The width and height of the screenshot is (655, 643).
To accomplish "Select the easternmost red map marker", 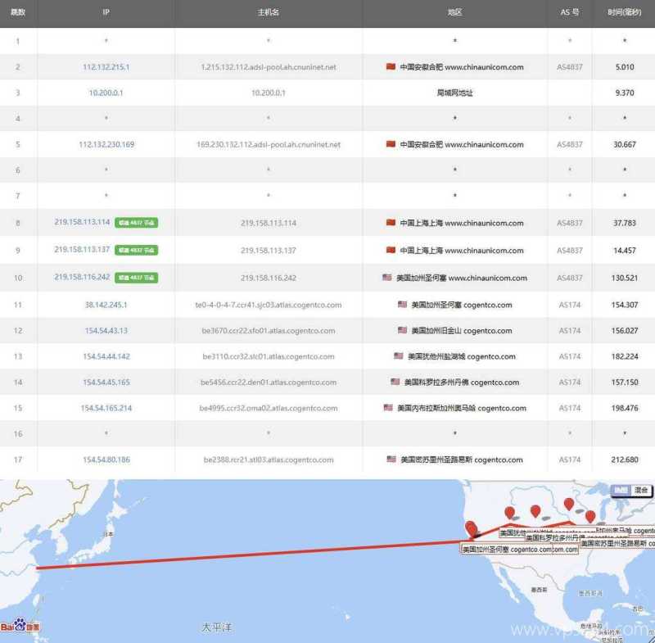I will [590, 517].
